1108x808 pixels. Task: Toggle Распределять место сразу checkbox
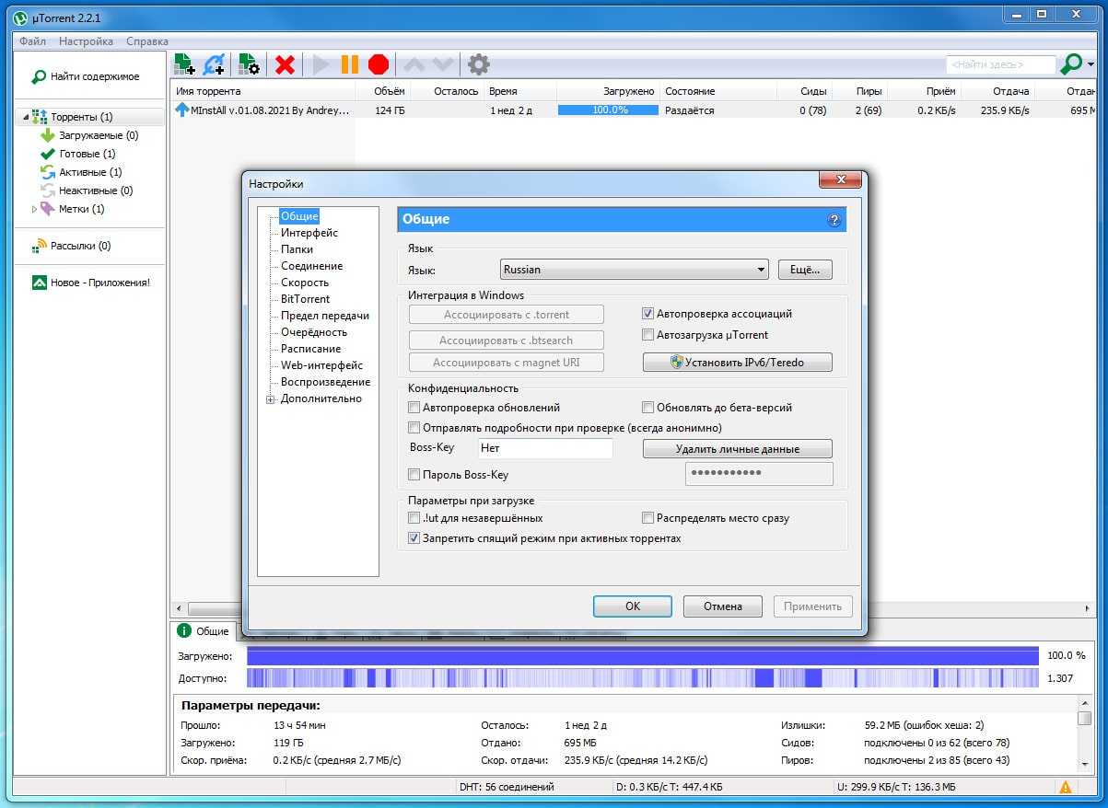click(647, 518)
